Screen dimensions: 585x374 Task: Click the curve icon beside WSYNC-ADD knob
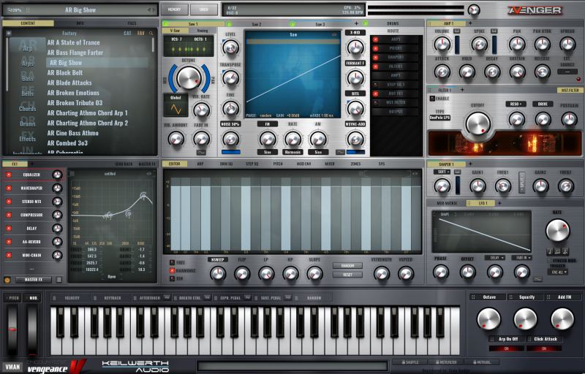pos(340,152)
